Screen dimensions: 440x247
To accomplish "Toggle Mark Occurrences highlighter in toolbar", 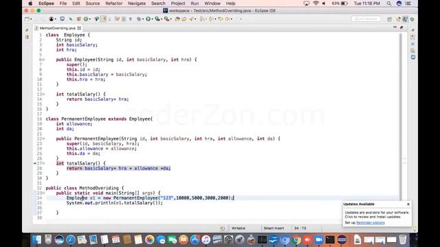I will point(104,19).
